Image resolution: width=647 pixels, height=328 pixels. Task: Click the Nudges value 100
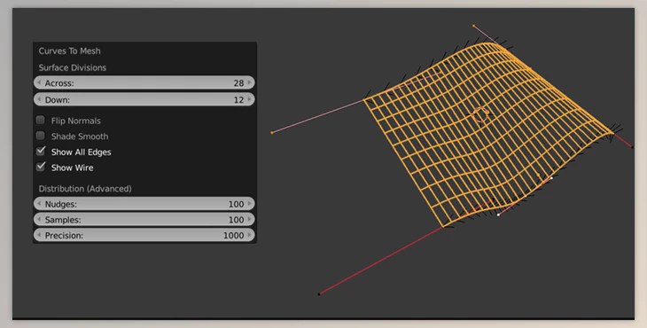click(x=236, y=204)
